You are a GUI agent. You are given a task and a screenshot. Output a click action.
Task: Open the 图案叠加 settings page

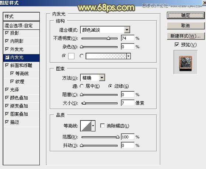[x=19, y=114]
